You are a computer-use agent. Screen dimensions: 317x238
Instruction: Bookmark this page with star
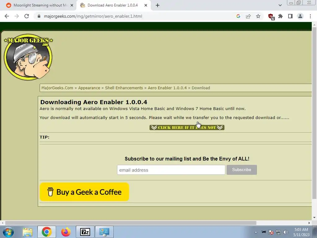(x=258, y=16)
